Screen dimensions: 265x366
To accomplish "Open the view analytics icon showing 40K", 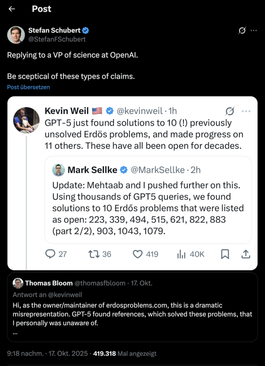I will 190,254.
